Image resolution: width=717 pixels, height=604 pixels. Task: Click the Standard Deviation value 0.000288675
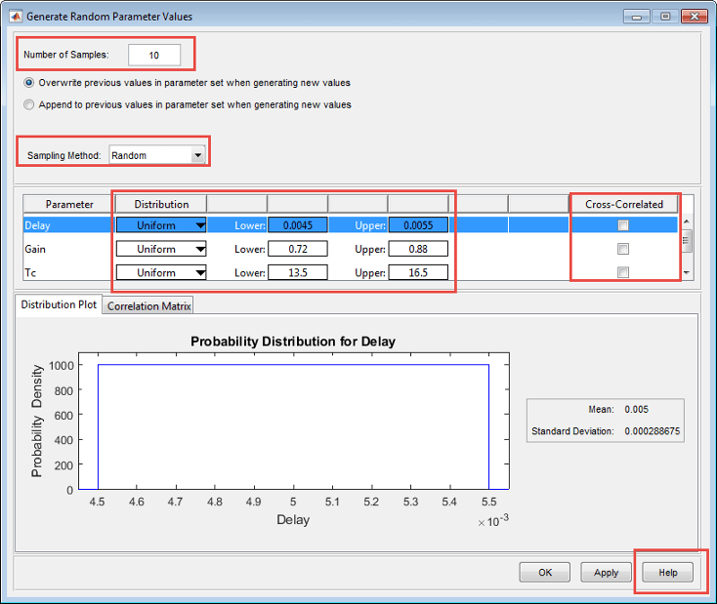tap(653, 431)
